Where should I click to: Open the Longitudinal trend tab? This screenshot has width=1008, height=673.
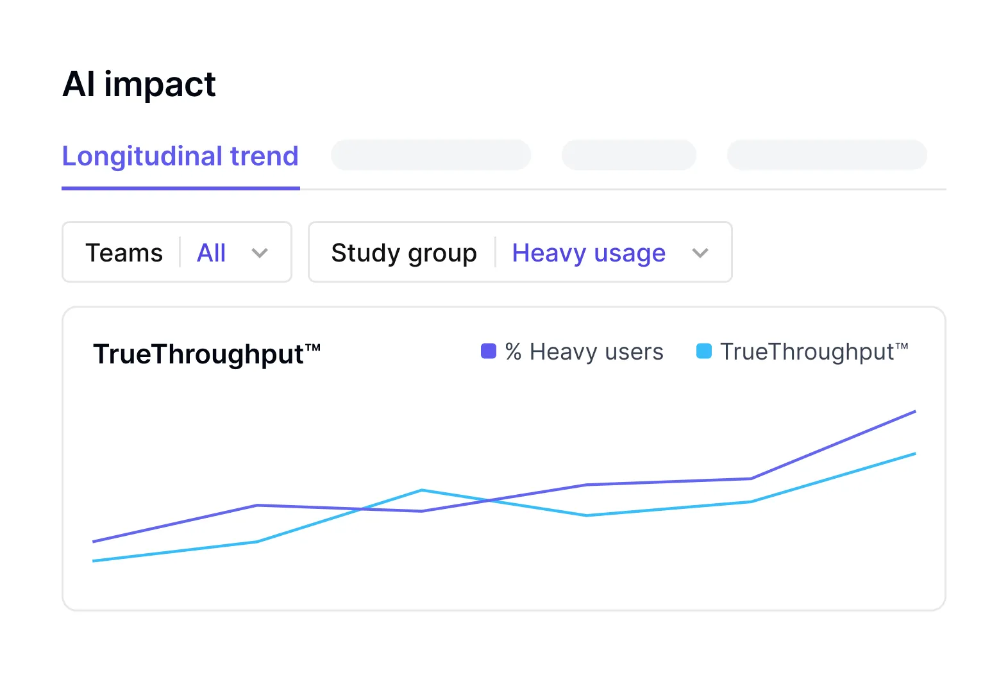(180, 156)
